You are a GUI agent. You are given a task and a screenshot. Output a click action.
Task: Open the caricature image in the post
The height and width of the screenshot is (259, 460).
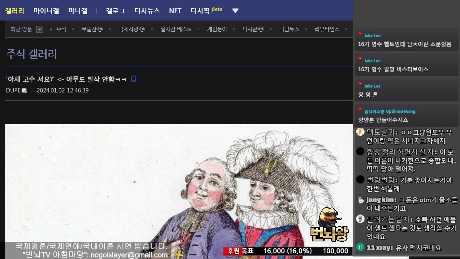(x=179, y=191)
